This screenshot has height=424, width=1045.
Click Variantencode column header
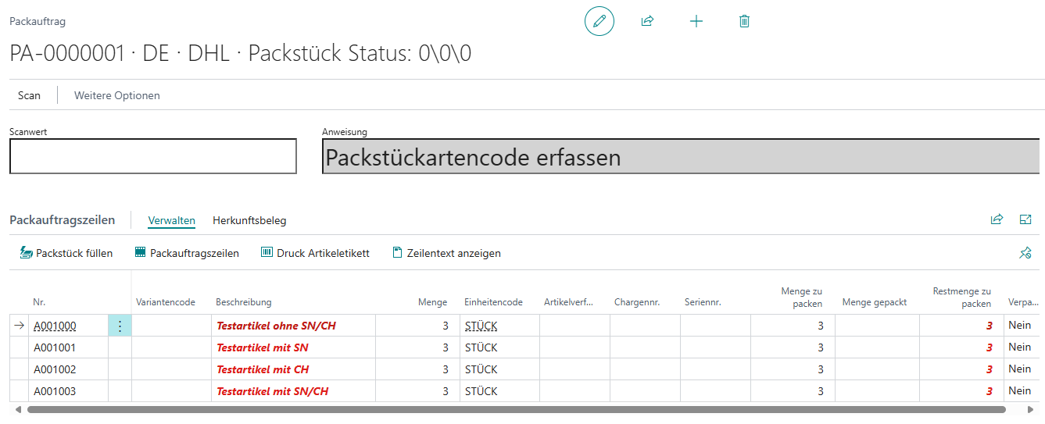[x=166, y=302]
